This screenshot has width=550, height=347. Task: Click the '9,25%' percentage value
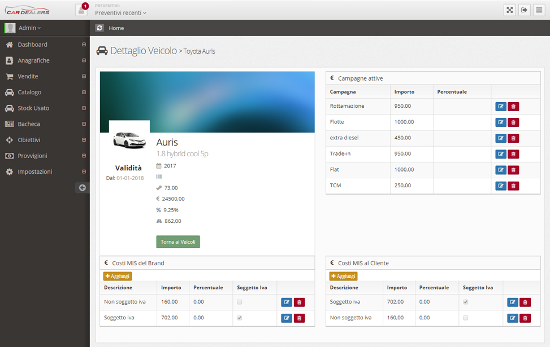[x=171, y=210]
